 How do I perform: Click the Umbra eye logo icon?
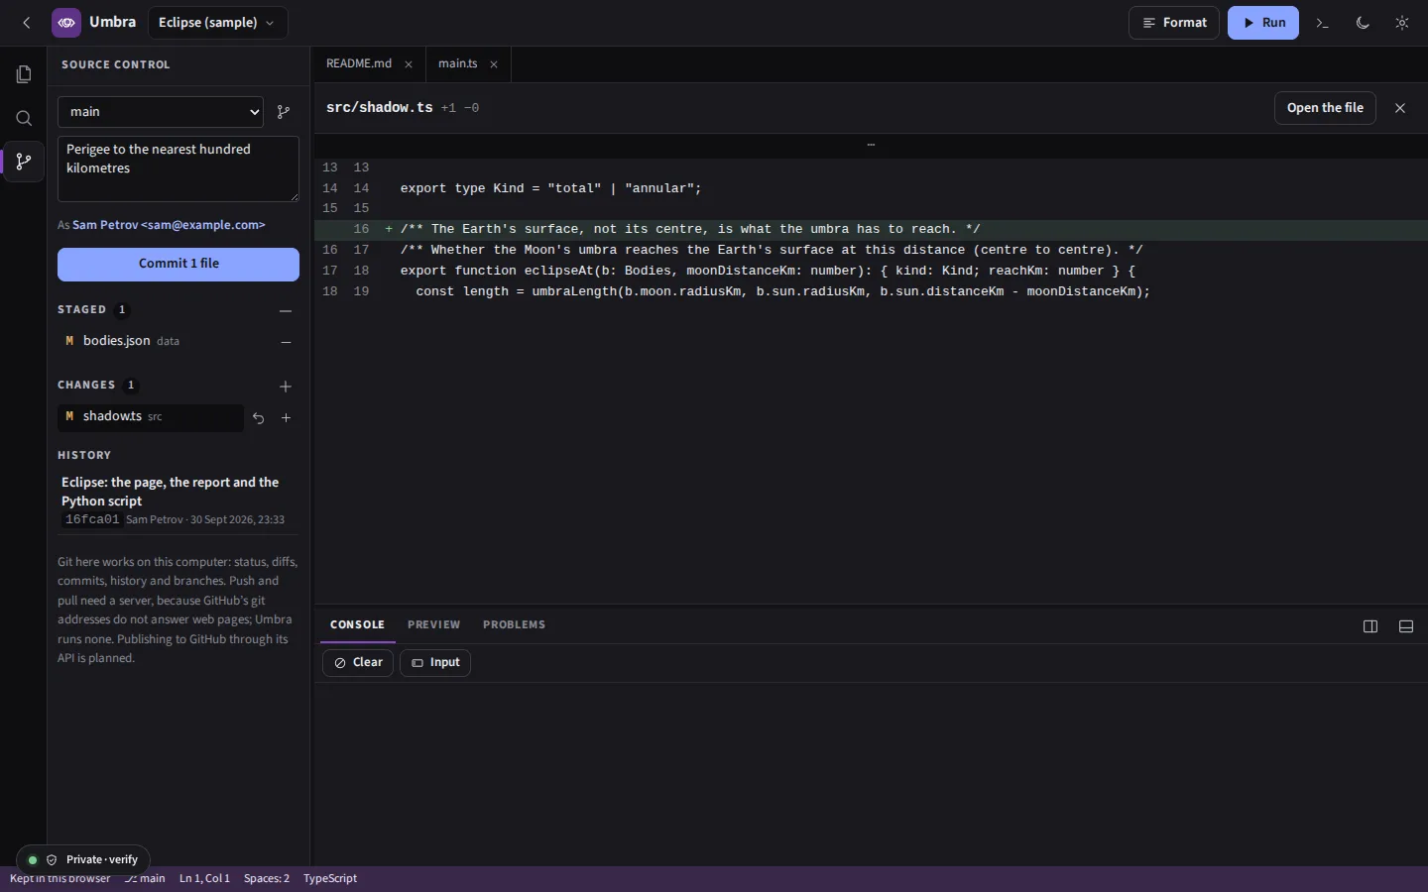tap(66, 23)
